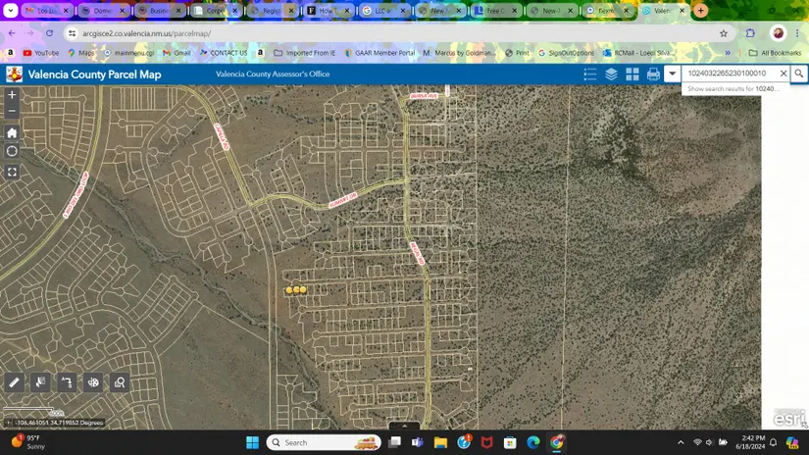This screenshot has width=809, height=455.
Task: Click the find my location button
Action: point(12,151)
